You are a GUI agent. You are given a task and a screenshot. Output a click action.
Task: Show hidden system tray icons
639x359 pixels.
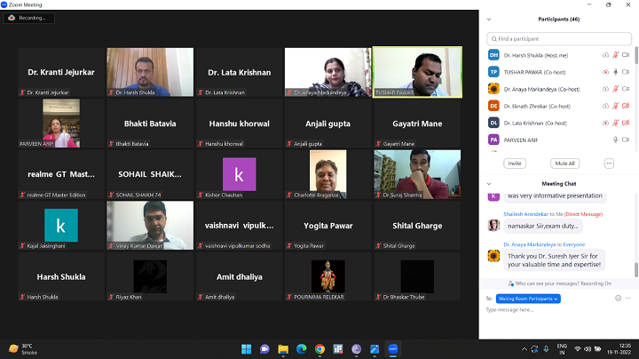click(525, 349)
